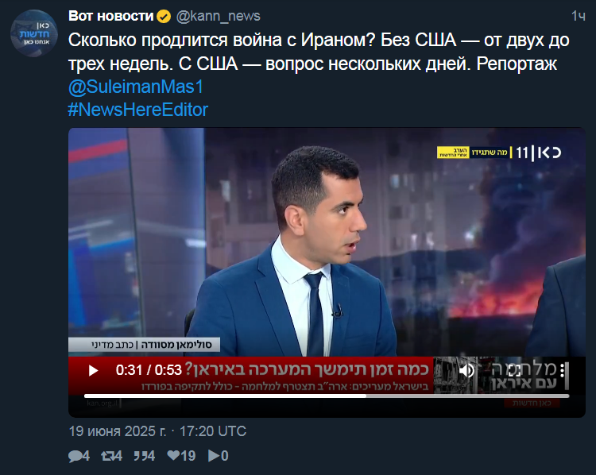Open the 19 июня 2025 timestamp link
Screen dimensions: 596x475
[157, 431]
